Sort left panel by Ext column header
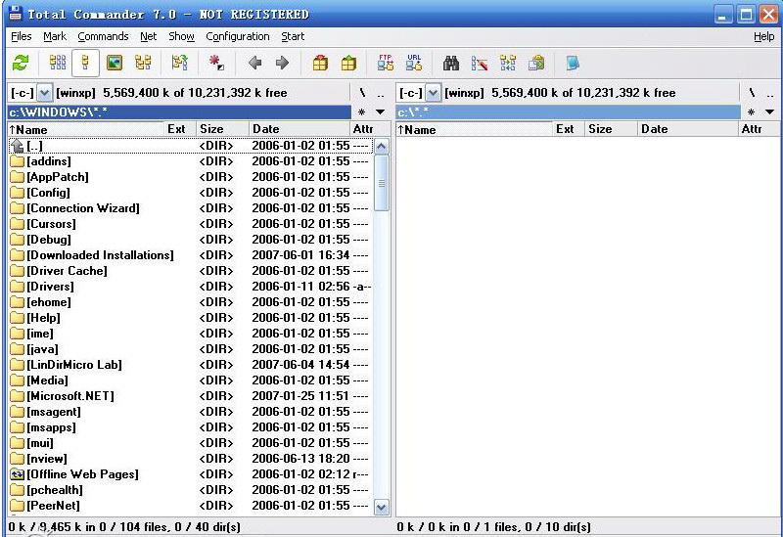 click(x=180, y=129)
